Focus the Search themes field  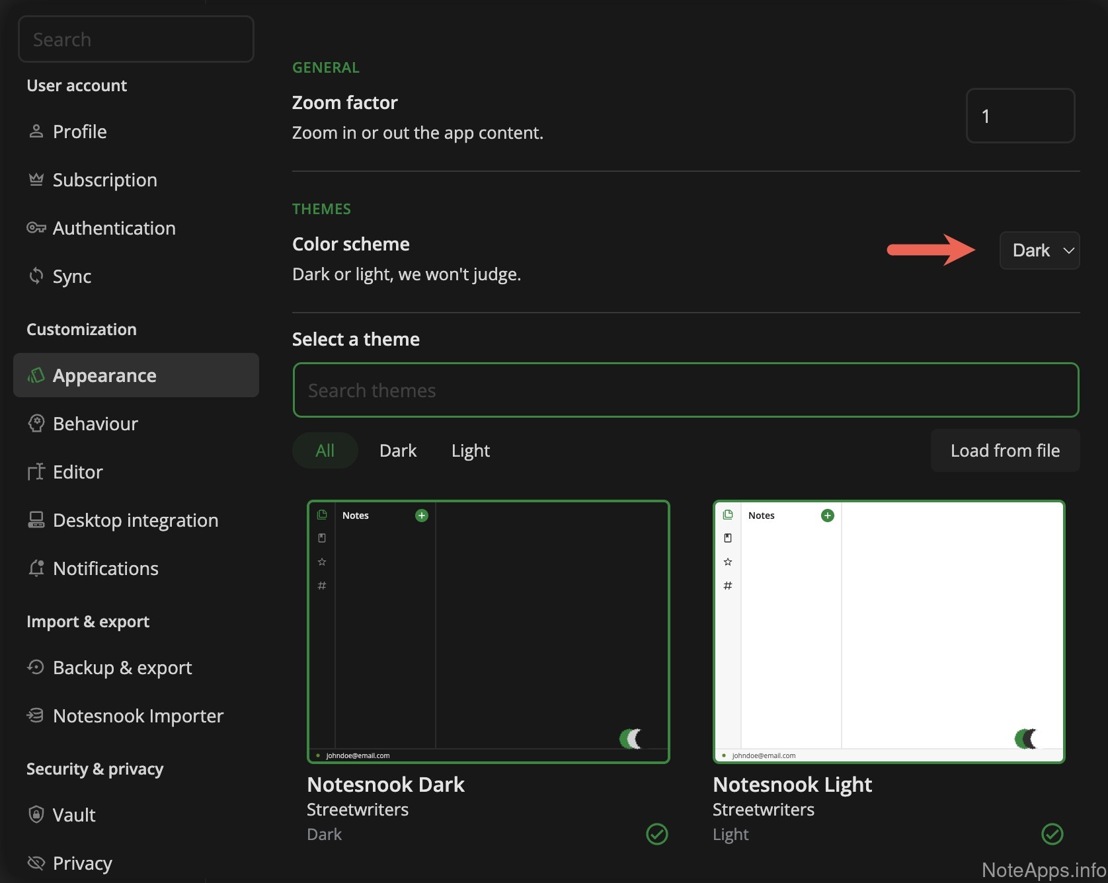pos(686,391)
